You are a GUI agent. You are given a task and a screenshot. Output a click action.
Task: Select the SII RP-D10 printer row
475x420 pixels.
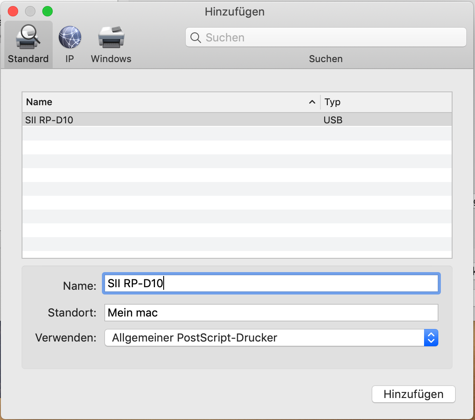click(x=173, y=120)
